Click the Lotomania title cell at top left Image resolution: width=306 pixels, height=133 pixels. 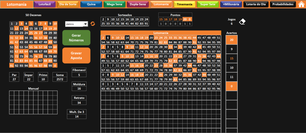(17, 4)
